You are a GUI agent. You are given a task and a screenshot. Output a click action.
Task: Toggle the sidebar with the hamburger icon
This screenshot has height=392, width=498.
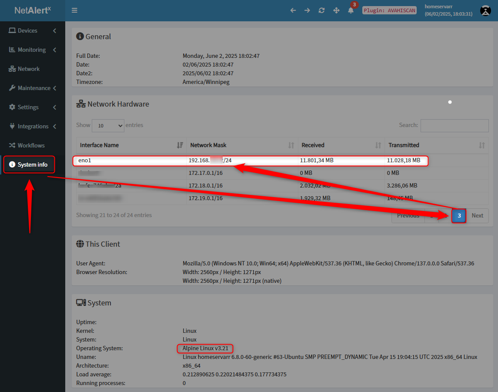click(x=74, y=10)
